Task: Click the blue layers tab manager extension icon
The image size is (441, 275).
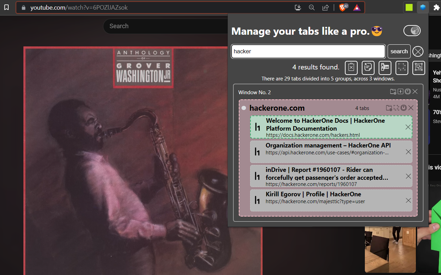Action: [x=423, y=7]
